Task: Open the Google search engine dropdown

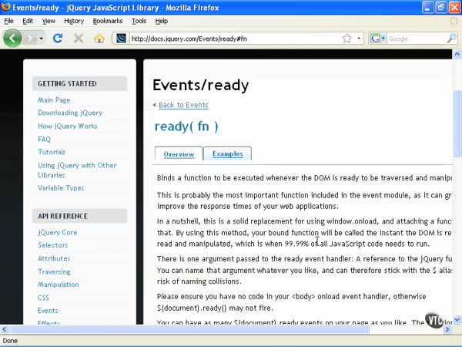Action: point(378,39)
